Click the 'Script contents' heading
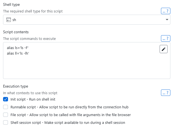The width and height of the screenshot is (174, 128). click(x=16, y=32)
